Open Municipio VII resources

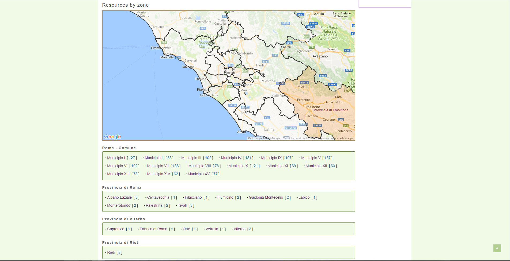point(158,166)
